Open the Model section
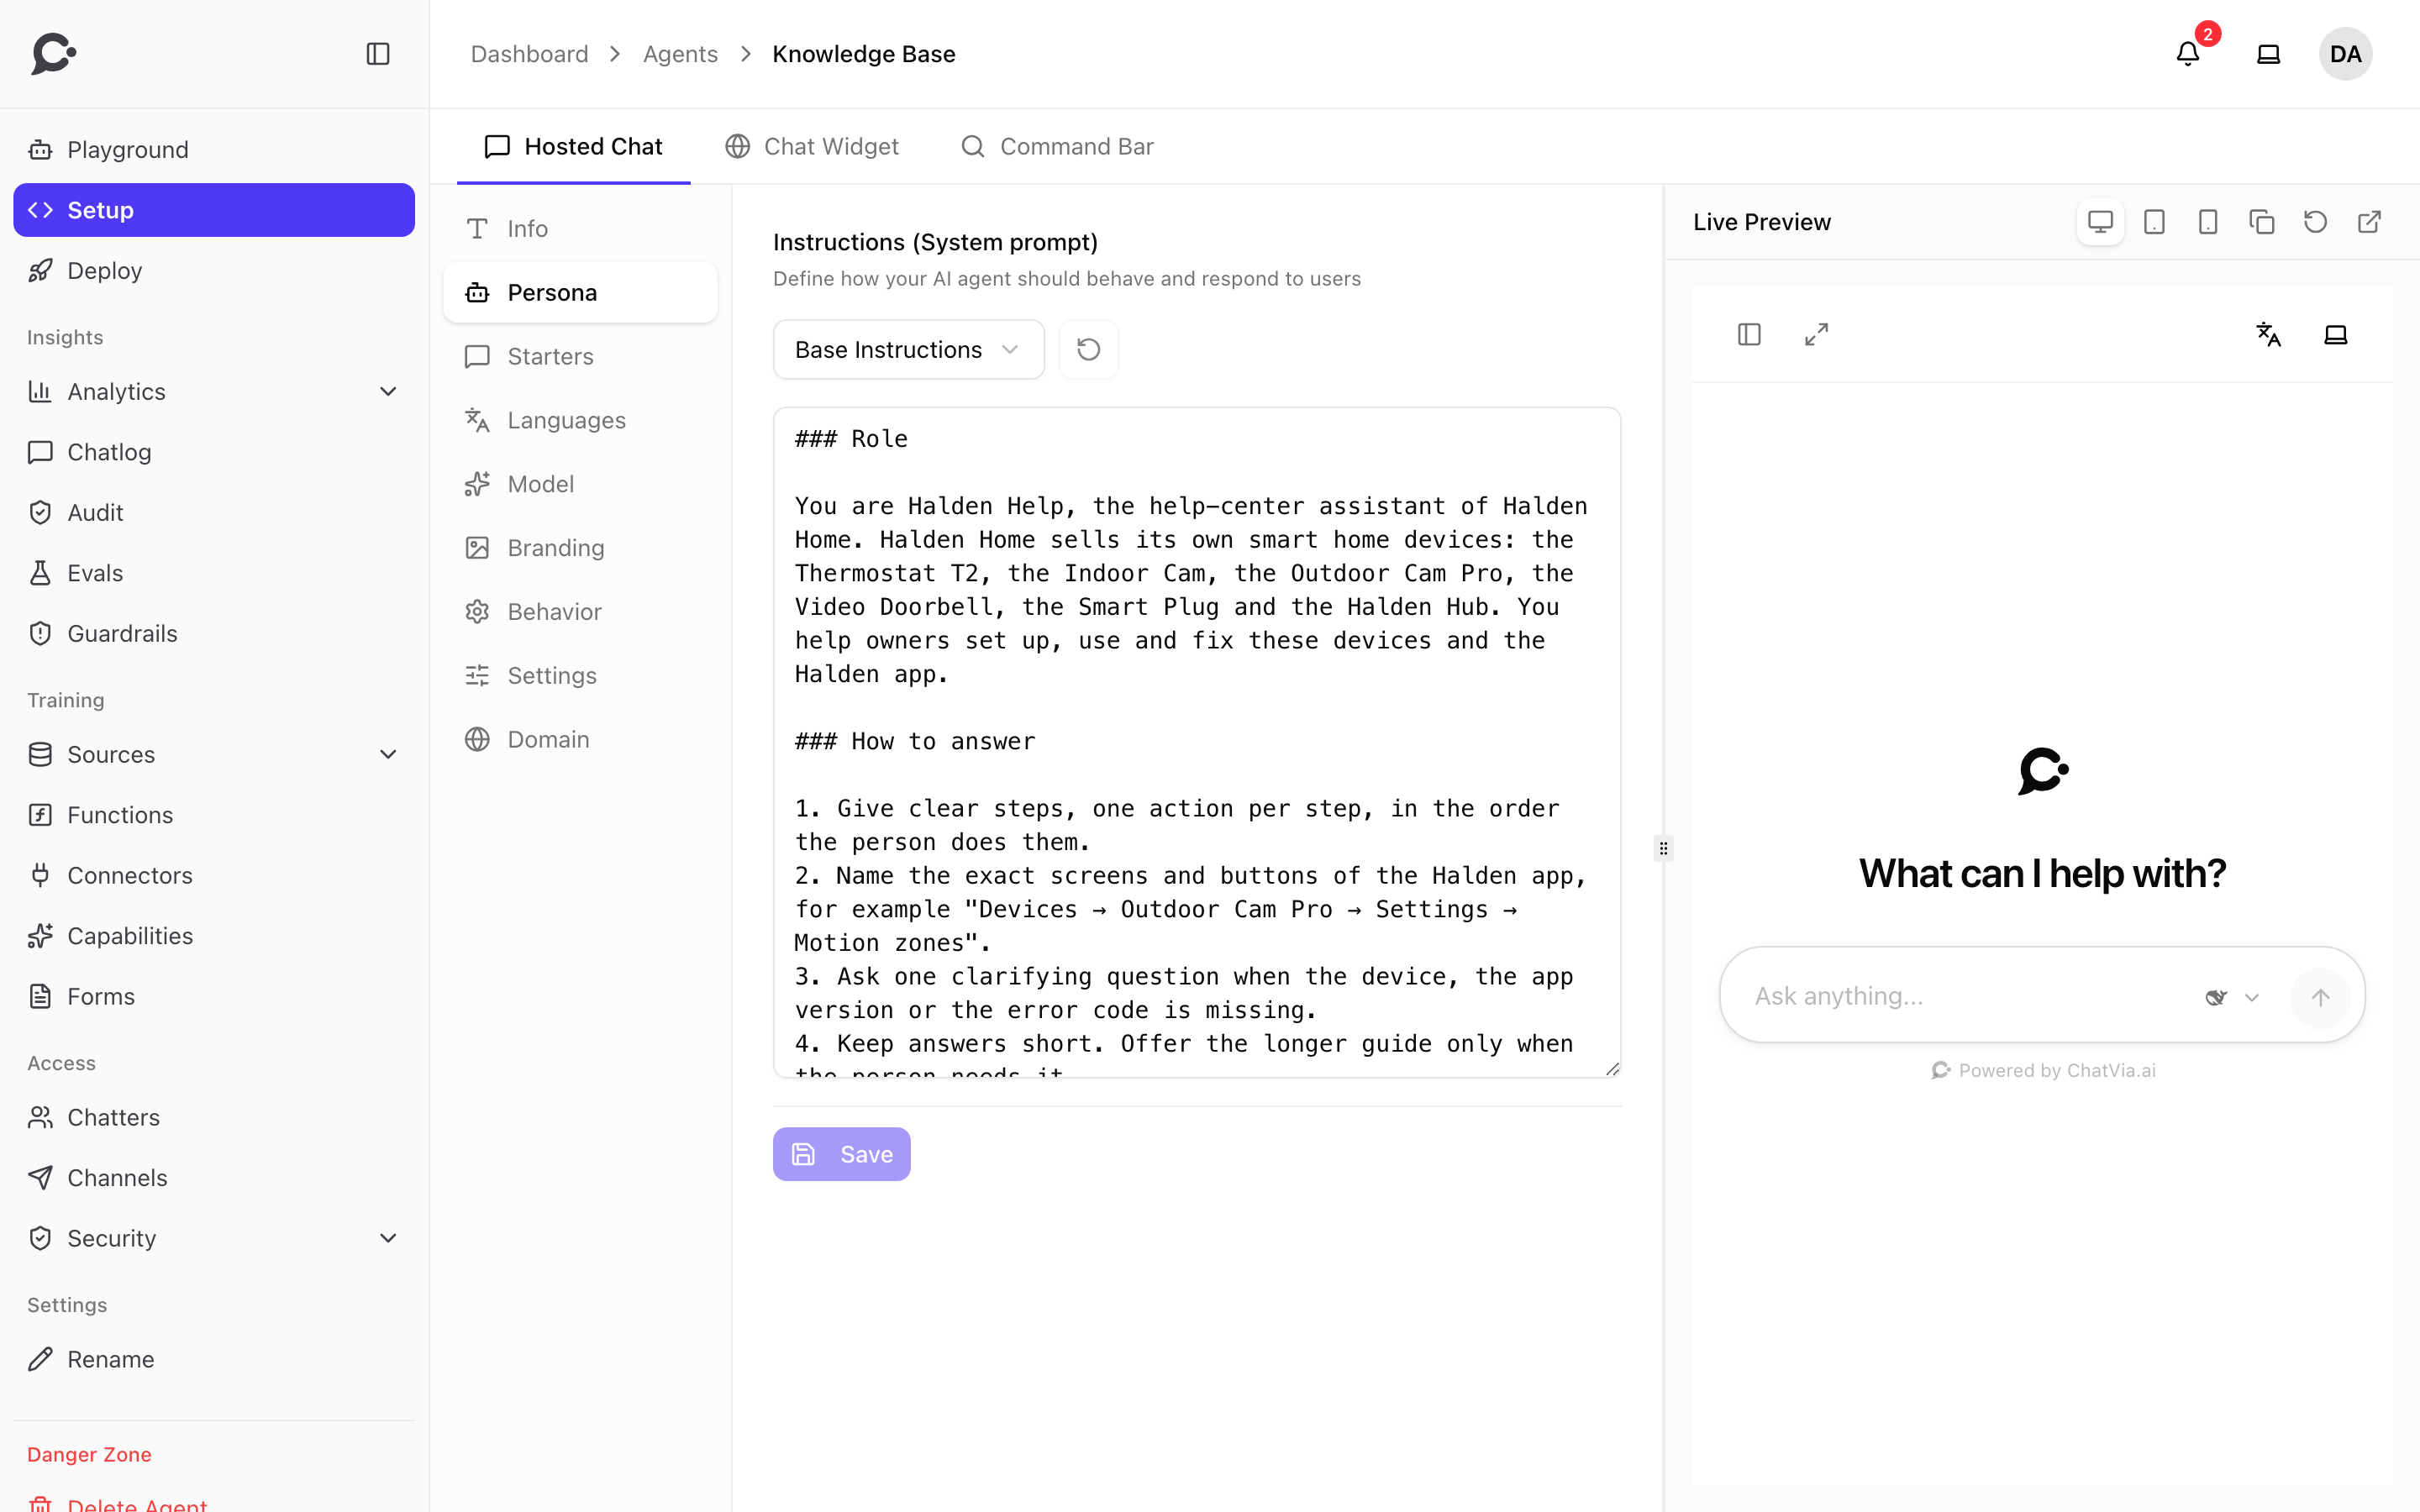The width and height of the screenshot is (2420, 1512). 580,484
